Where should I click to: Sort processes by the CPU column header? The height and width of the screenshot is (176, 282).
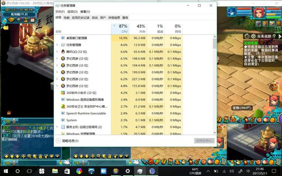pos(120,29)
